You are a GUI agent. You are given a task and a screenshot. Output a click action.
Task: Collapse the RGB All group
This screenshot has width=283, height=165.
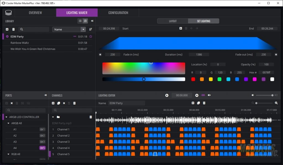8,154
